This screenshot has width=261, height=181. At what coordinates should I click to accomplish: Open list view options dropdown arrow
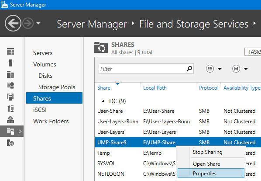click(x=220, y=69)
